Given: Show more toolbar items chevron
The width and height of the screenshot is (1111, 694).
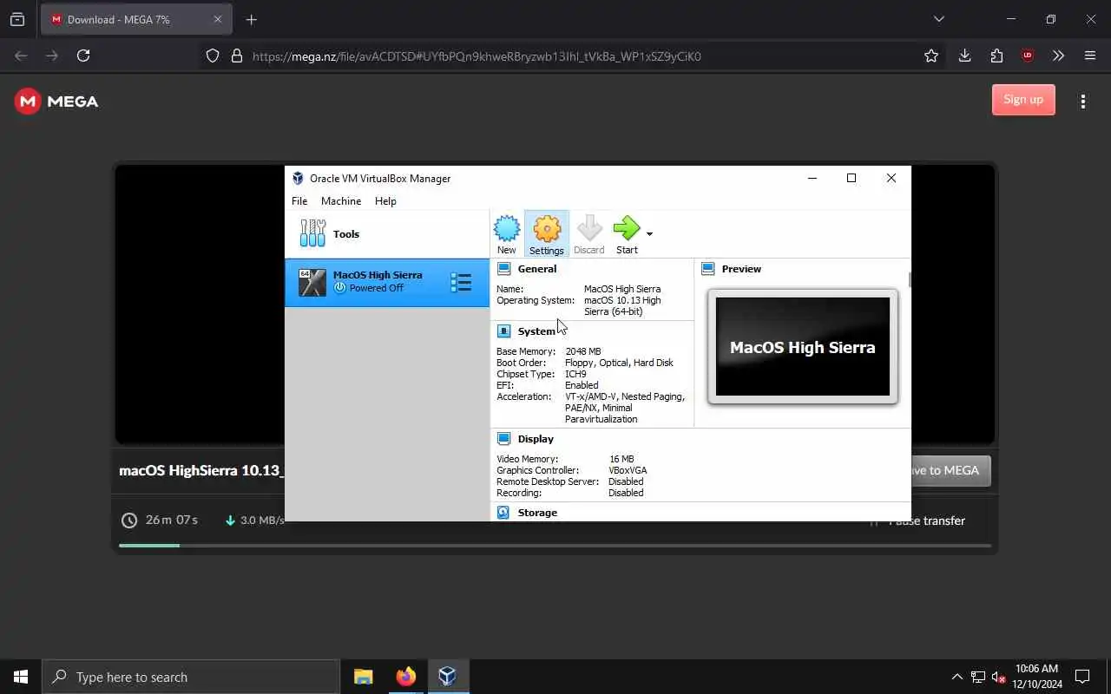Looking at the screenshot, I should 1058,56.
